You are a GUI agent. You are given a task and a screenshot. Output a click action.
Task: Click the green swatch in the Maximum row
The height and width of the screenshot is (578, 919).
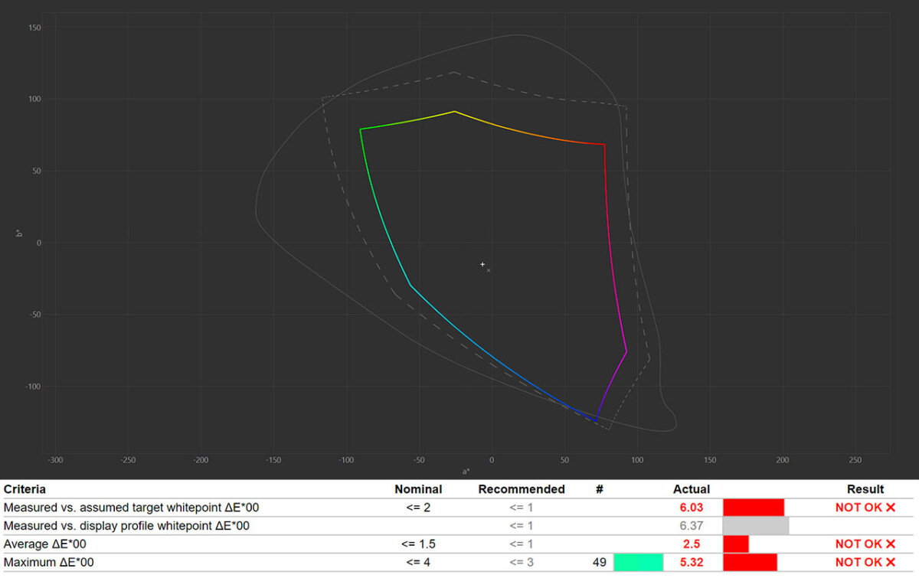coord(638,563)
